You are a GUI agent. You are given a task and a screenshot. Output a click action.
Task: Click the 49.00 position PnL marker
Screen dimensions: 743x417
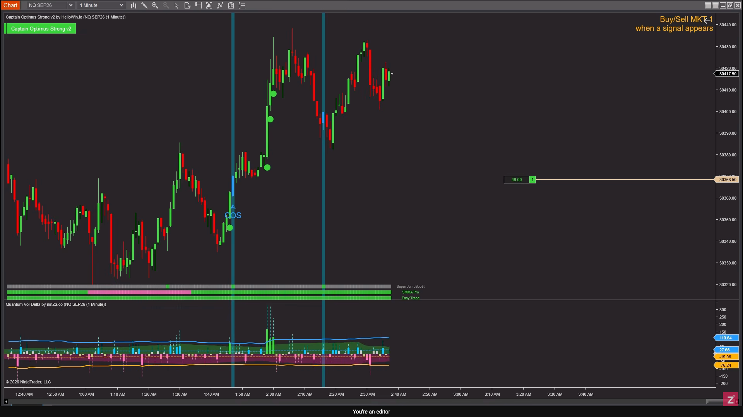coord(517,180)
